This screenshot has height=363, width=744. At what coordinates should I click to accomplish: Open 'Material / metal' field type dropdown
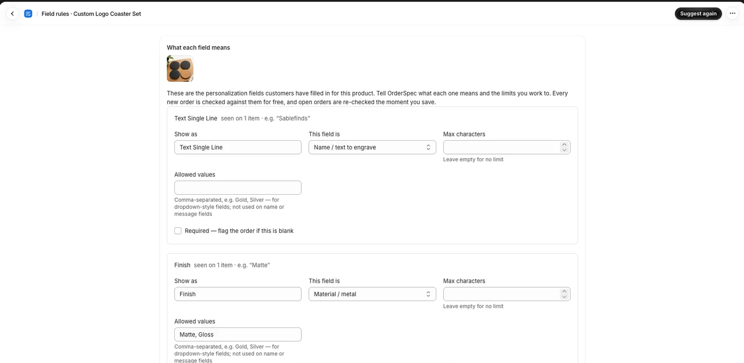click(372, 294)
